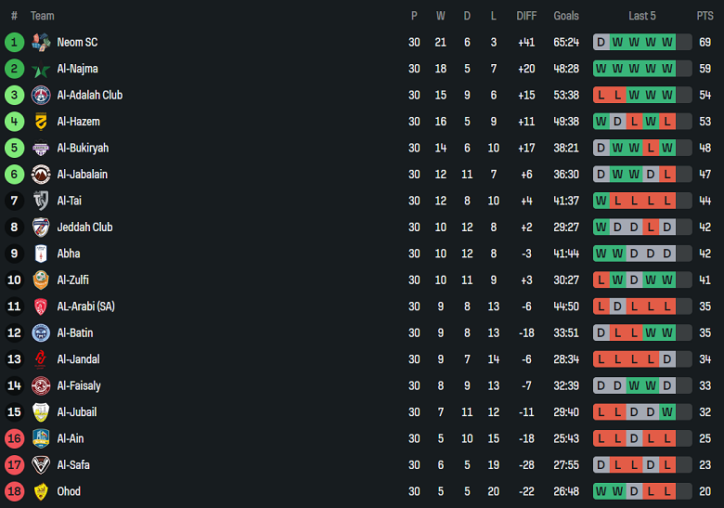The width and height of the screenshot is (724, 508).
Task: Click Neom SC's first Last 5 result, a draw
Action: coord(601,42)
